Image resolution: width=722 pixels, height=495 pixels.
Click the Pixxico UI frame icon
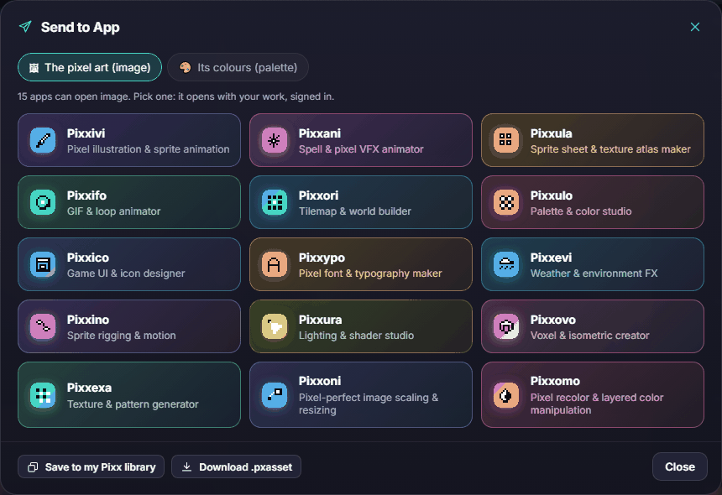tap(43, 264)
